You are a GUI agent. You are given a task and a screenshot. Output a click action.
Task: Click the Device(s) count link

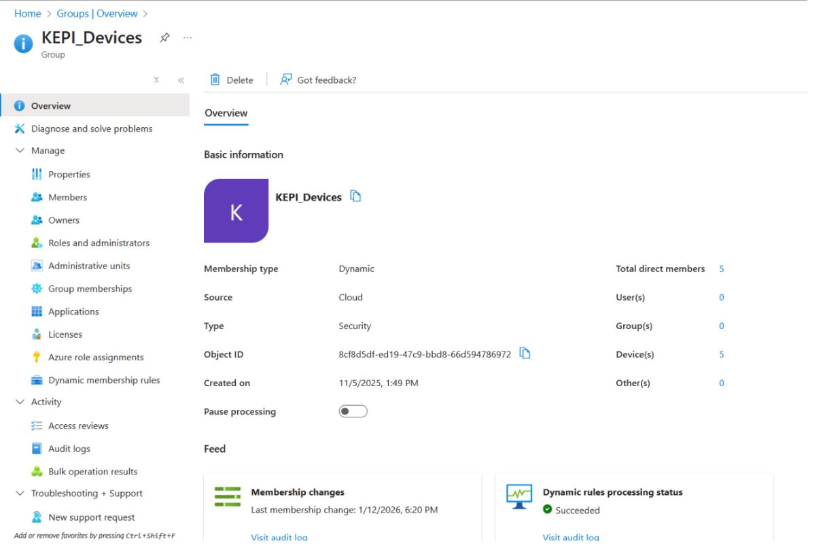coord(722,354)
